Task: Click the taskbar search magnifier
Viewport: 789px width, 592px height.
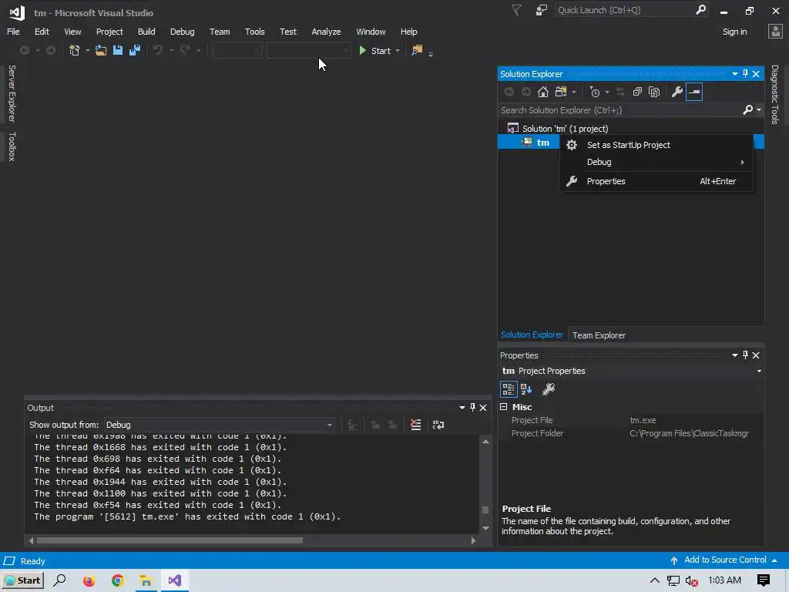Action: 60,580
